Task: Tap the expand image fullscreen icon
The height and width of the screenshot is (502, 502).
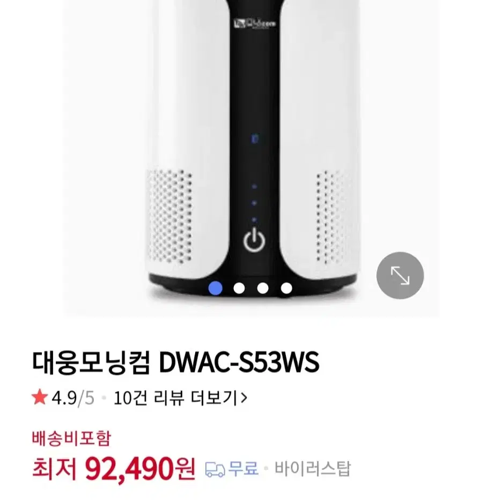Action: coord(400,275)
